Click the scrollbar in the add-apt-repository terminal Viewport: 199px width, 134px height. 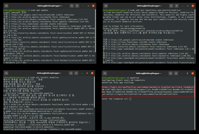195,31
